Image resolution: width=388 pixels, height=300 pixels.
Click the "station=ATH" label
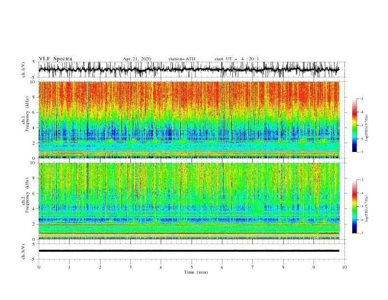(x=182, y=59)
